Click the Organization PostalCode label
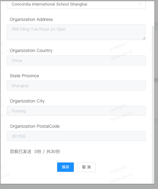The image size is (158, 189). (x=35, y=126)
